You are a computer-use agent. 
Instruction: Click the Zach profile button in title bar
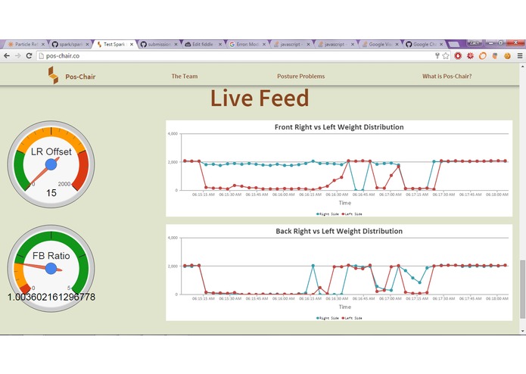[x=475, y=43]
